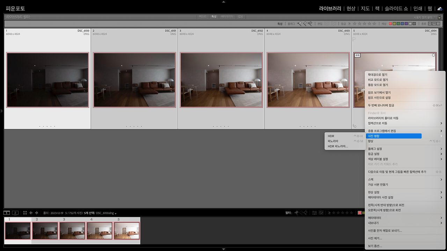Open the DSC_6100.dng source path dropdown

(106, 213)
